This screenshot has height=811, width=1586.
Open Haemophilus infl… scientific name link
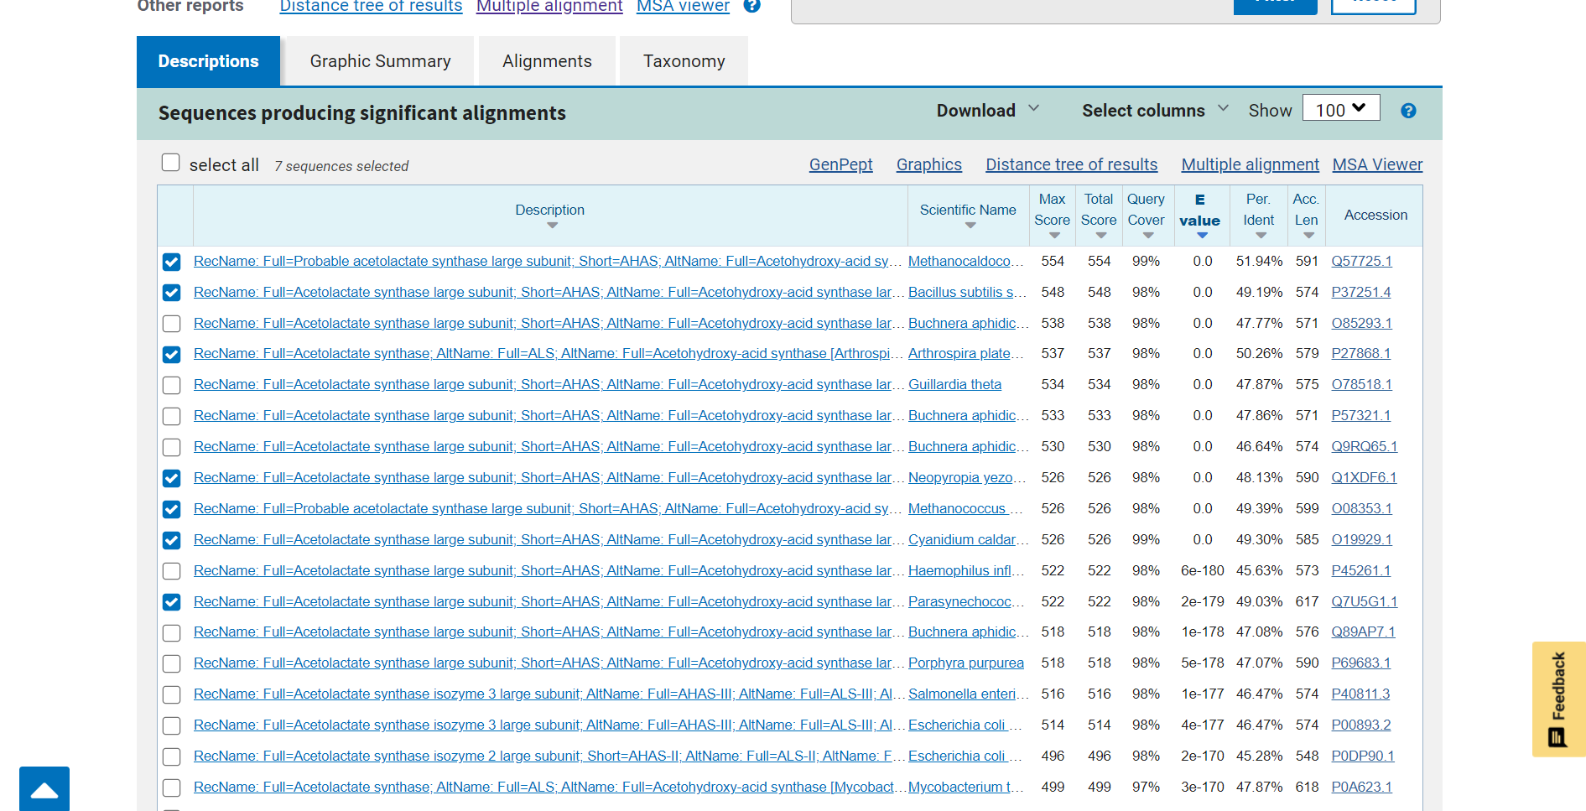tap(966, 571)
